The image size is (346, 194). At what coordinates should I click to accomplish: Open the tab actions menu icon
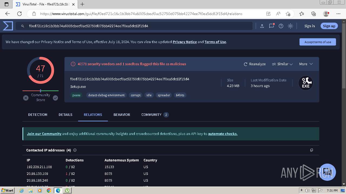pos(6,4)
